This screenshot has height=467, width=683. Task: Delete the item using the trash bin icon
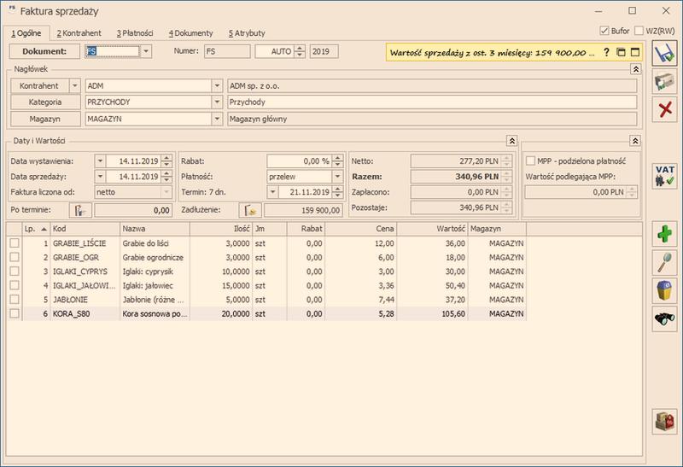tap(664, 290)
